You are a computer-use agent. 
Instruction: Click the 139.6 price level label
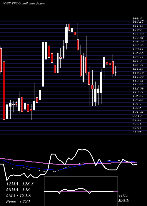click(137, 29)
